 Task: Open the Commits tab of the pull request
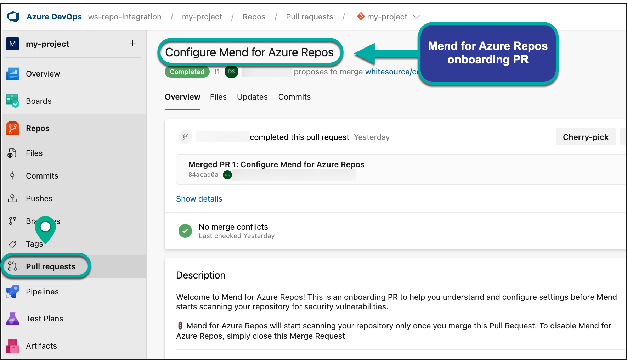point(294,97)
